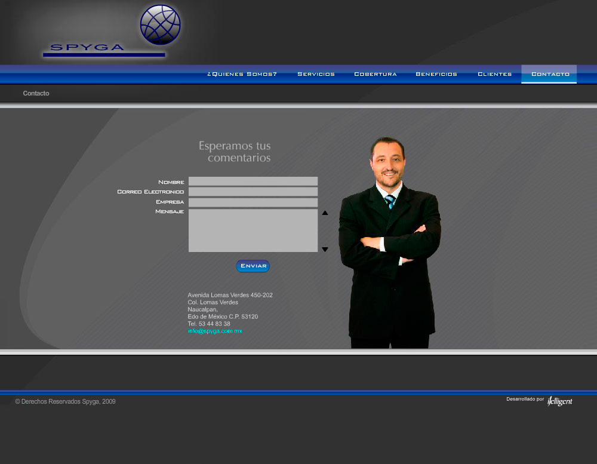Open the Servicios navigation item
Image resolution: width=597 pixels, height=464 pixels.
point(316,74)
